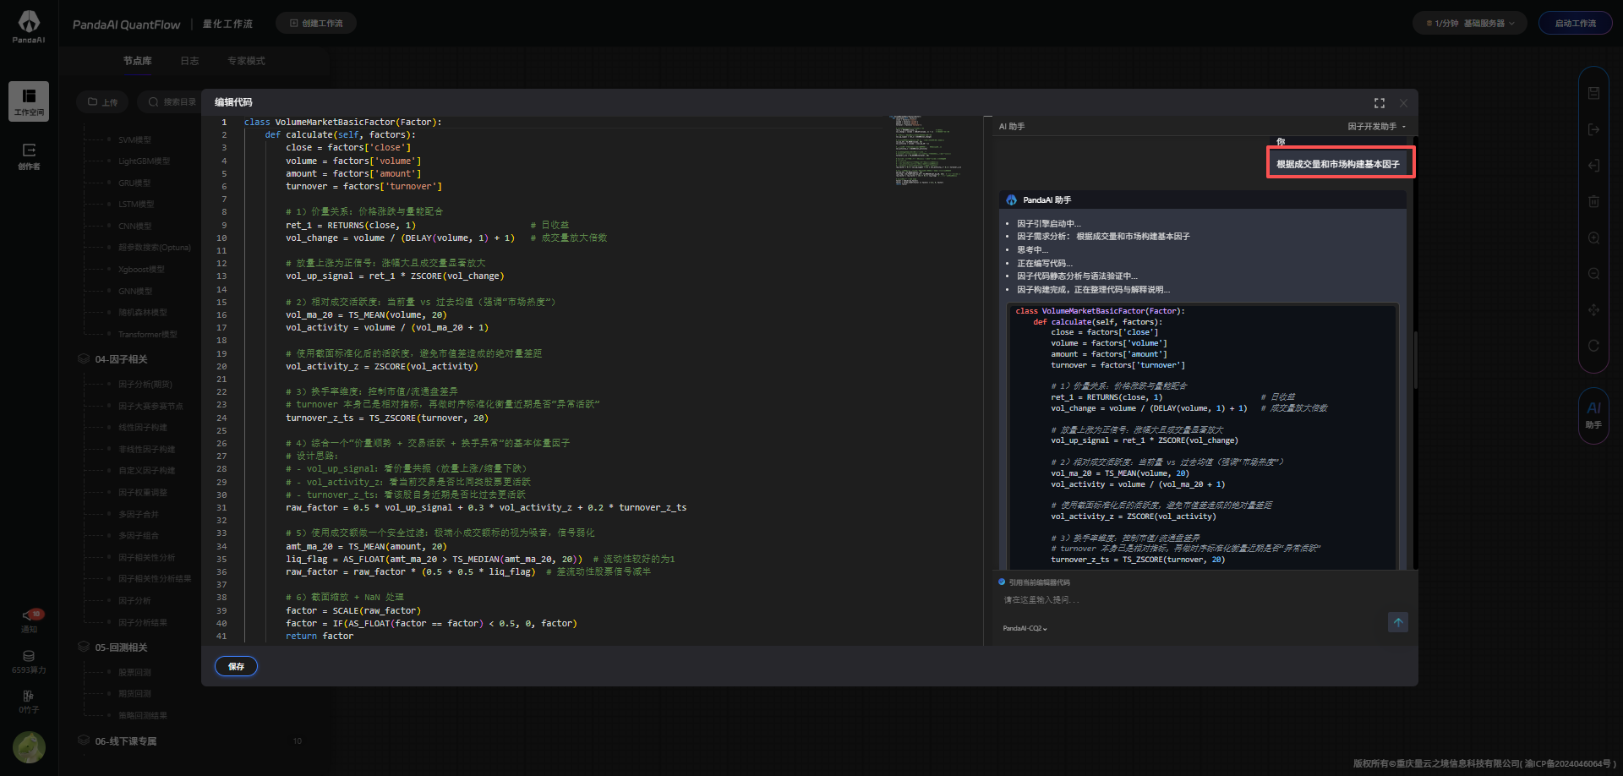Select the 因子相关性分析结果 node

[x=155, y=579]
